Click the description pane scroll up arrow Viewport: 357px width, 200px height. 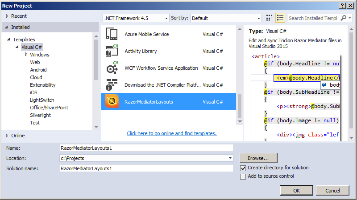(x=352, y=29)
